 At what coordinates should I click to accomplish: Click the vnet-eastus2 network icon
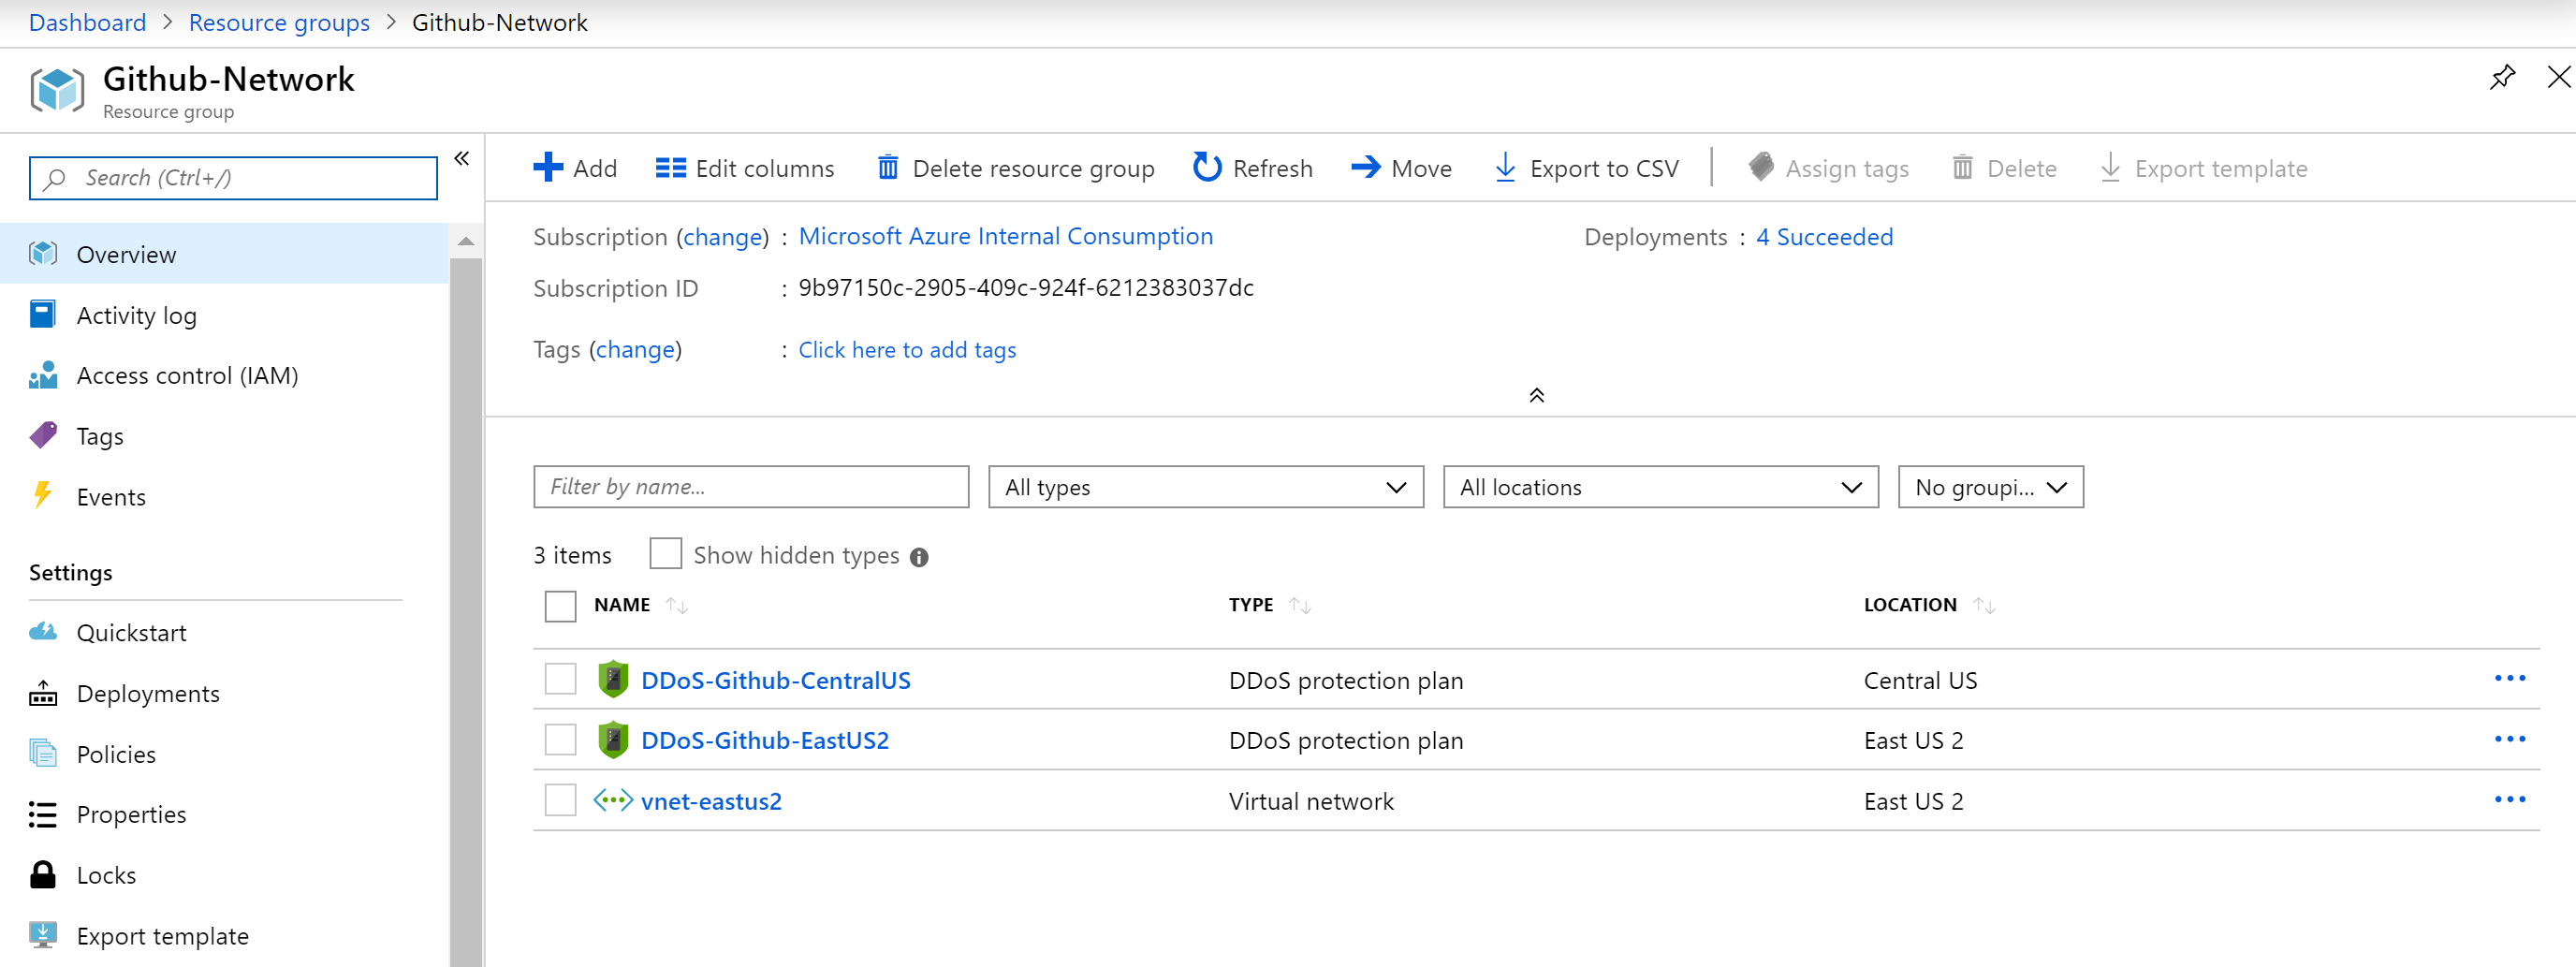coord(612,800)
